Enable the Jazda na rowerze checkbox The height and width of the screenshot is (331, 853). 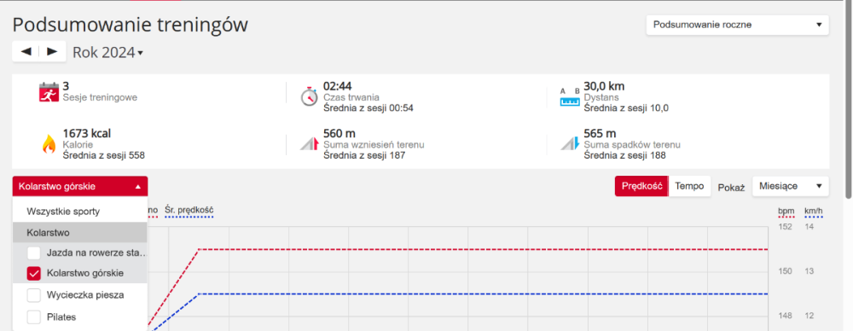(x=34, y=253)
